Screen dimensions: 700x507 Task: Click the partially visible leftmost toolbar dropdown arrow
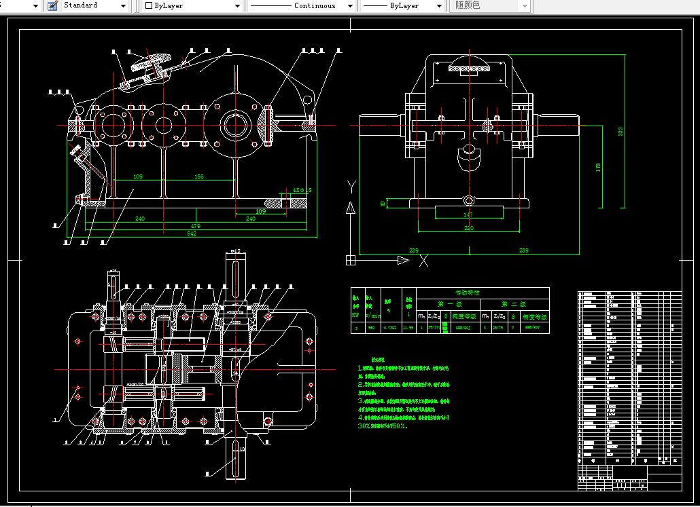point(35,6)
